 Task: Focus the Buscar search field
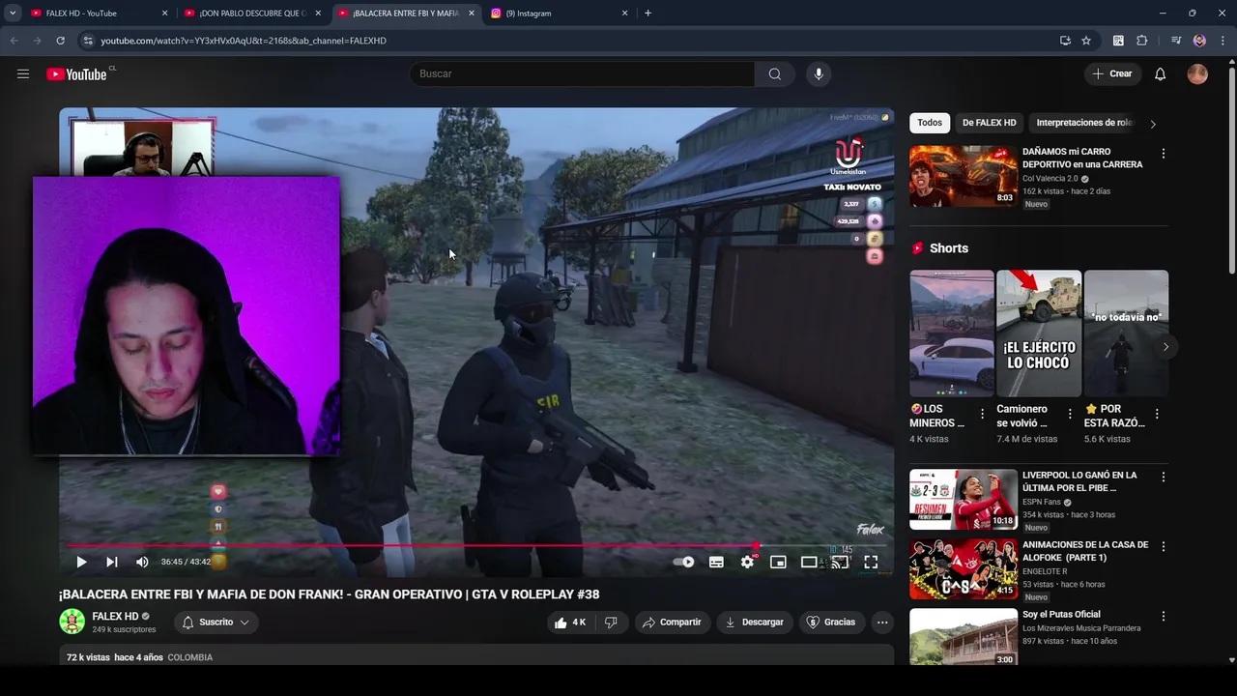coord(583,73)
